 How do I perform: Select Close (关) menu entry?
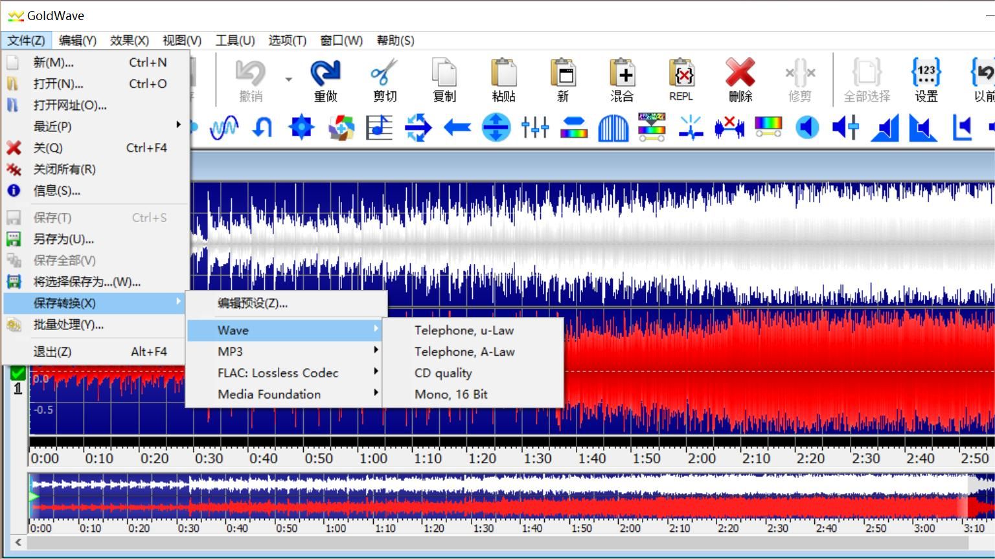click(x=96, y=148)
